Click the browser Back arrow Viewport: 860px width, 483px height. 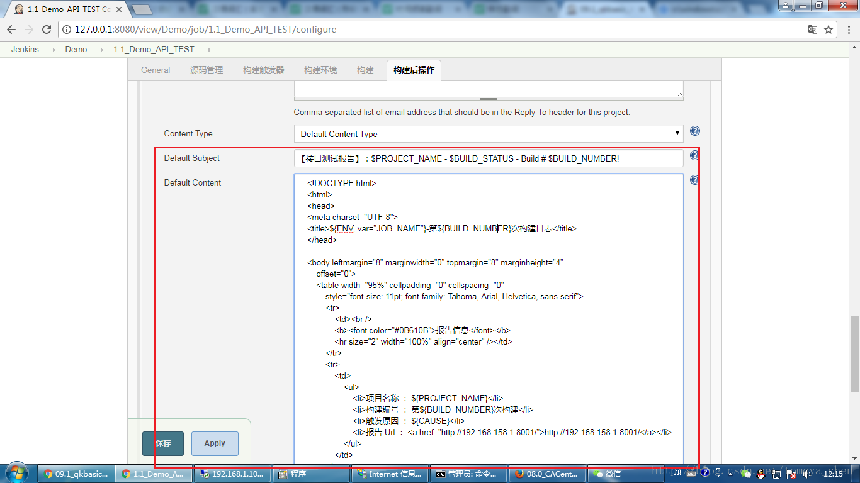coord(11,30)
